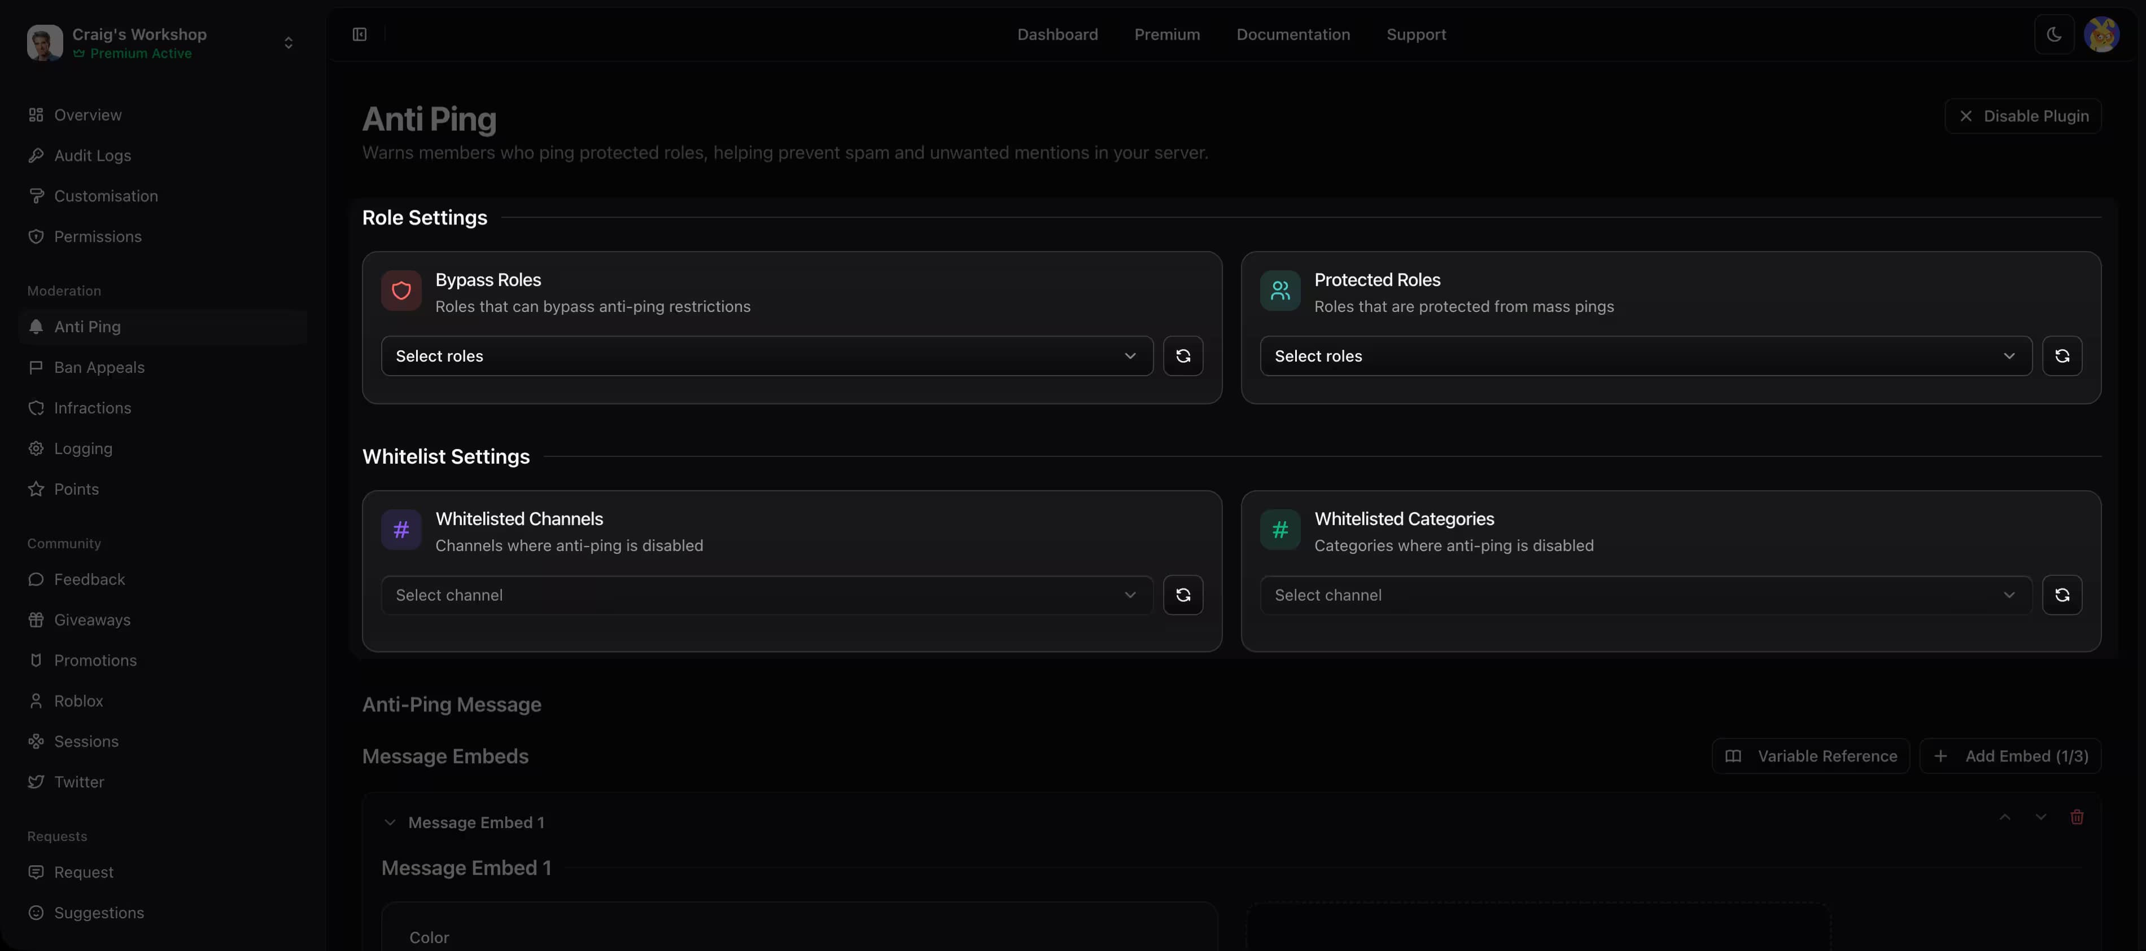Toggle the sidebar panel icon

point(359,34)
